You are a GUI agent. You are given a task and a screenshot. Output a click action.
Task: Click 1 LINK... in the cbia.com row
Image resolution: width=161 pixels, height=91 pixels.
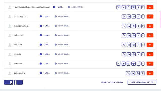tap(46, 45)
